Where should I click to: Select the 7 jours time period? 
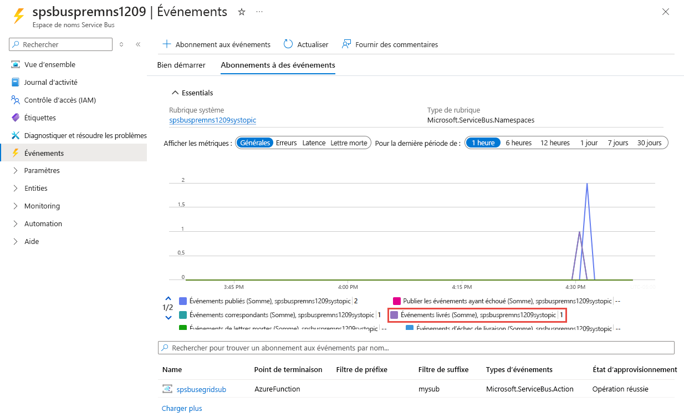[617, 143]
